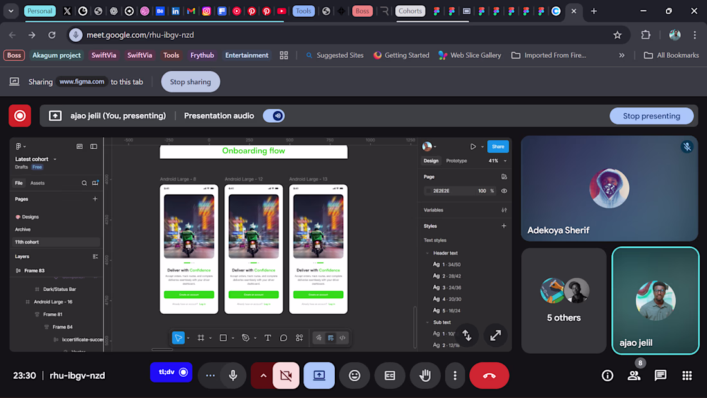Stop screen share via present icon
The height and width of the screenshot is (398, 707).
click(319, 375)
